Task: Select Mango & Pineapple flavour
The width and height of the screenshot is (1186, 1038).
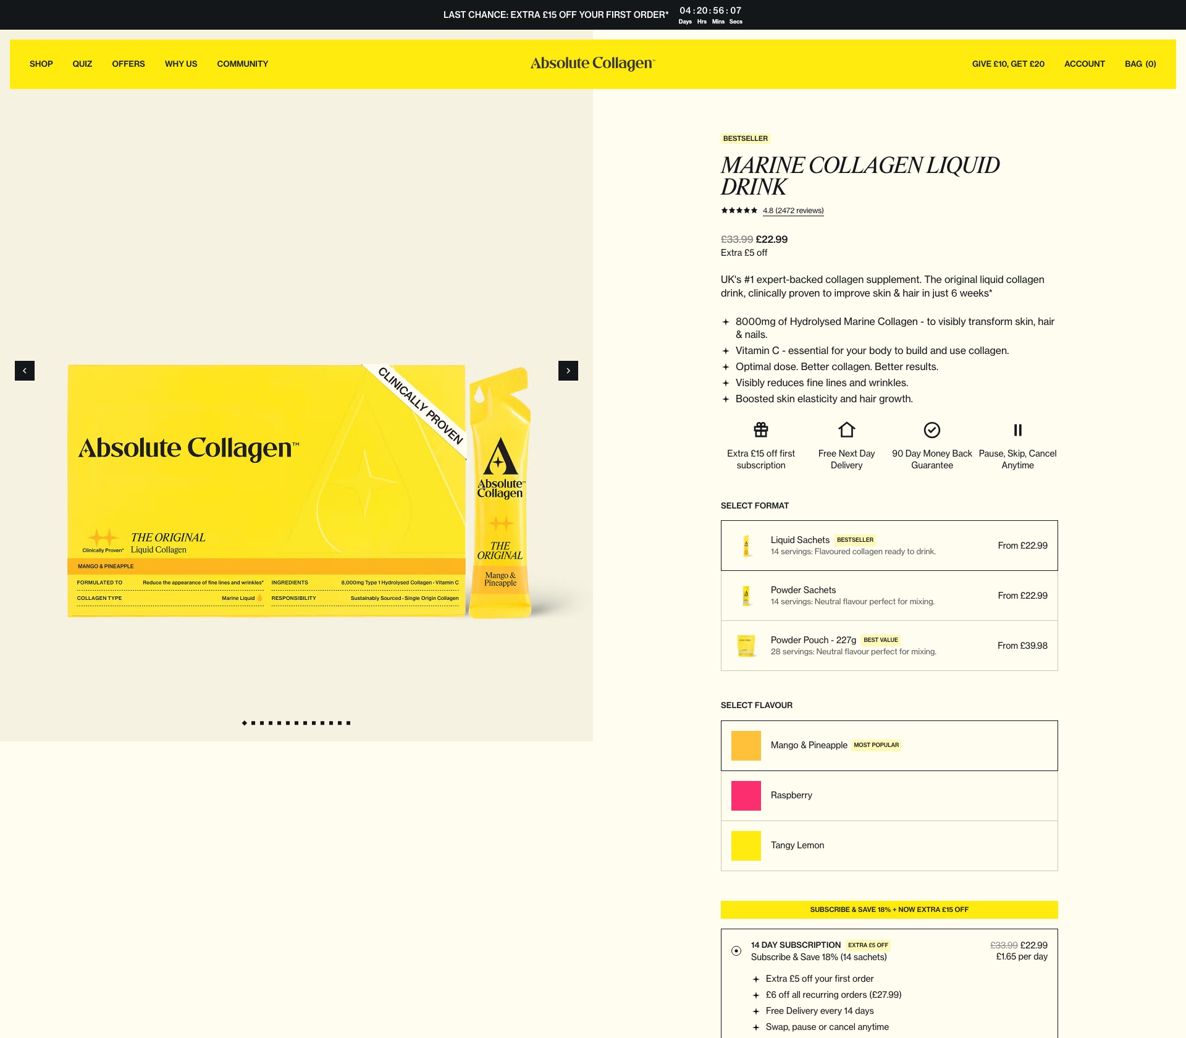Action: [x=889, y=746]
